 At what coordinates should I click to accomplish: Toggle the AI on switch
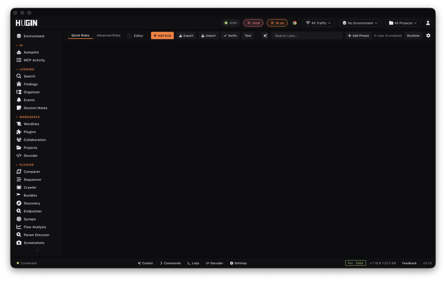(277, 23)
